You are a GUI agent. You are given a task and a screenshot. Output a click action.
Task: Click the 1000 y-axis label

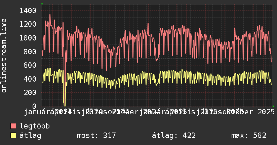pyautogui.click(x=28, y=38)
